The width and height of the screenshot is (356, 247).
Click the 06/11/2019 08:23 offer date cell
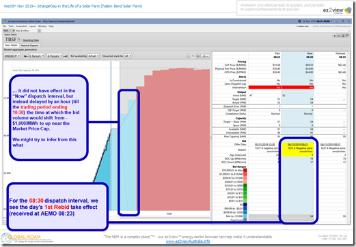297,145
